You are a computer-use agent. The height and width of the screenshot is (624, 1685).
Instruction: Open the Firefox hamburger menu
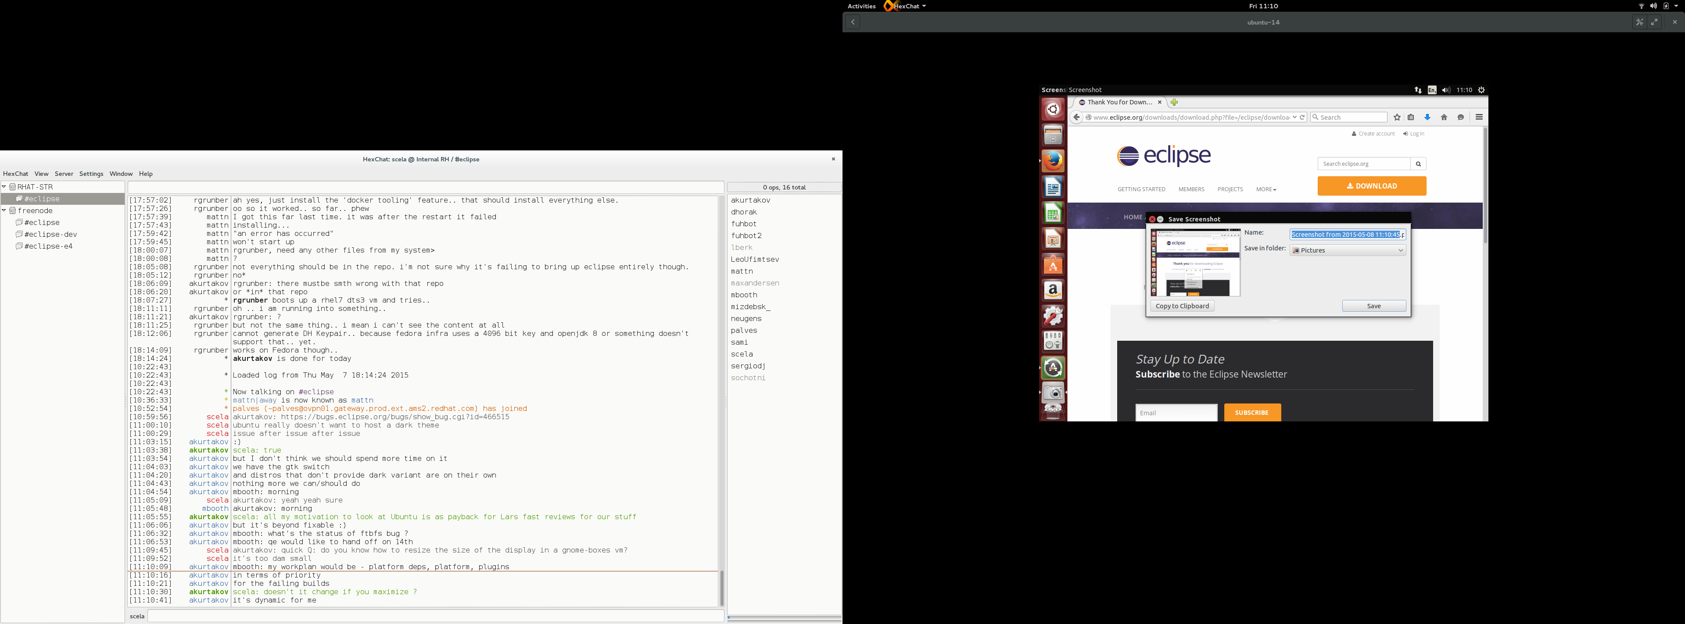pos(1479,118)
